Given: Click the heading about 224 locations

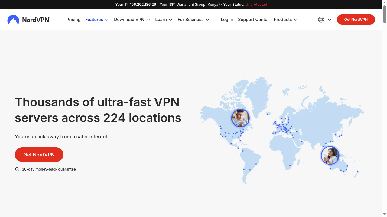Looking at the screenshot, I should point(98,110).
